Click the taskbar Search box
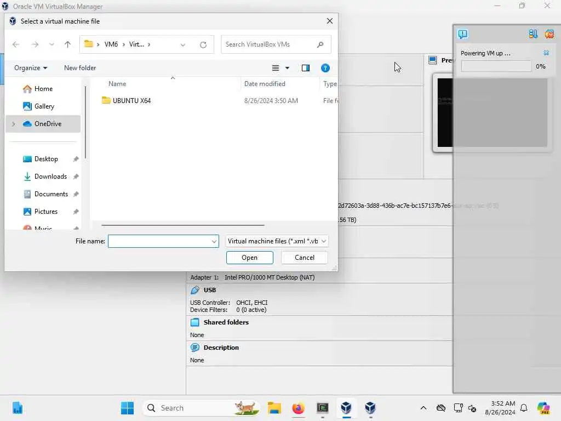561x421 pixels. [202, 408]
